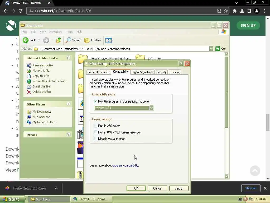270x203 pixels.
Task: Check Run in 640 x 480 resolution
Action: (x=95, y=132)
